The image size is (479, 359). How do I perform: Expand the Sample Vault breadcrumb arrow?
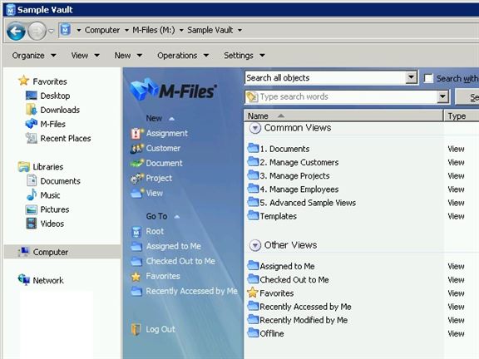[x=239, y=30]
